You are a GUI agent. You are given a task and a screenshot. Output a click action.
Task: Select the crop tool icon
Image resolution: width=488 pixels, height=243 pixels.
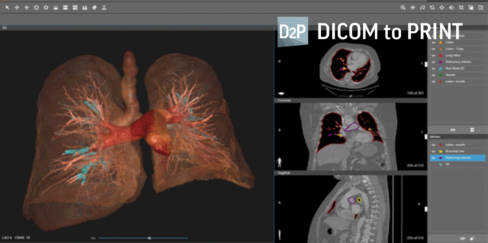(x=461, y=8)
